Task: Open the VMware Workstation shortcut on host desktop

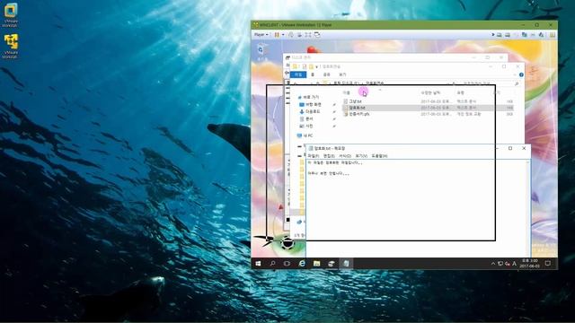Action: 11,15
